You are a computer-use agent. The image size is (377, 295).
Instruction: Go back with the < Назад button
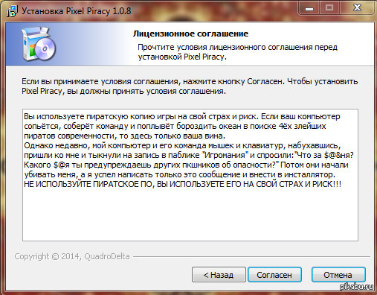pos(219,275)
